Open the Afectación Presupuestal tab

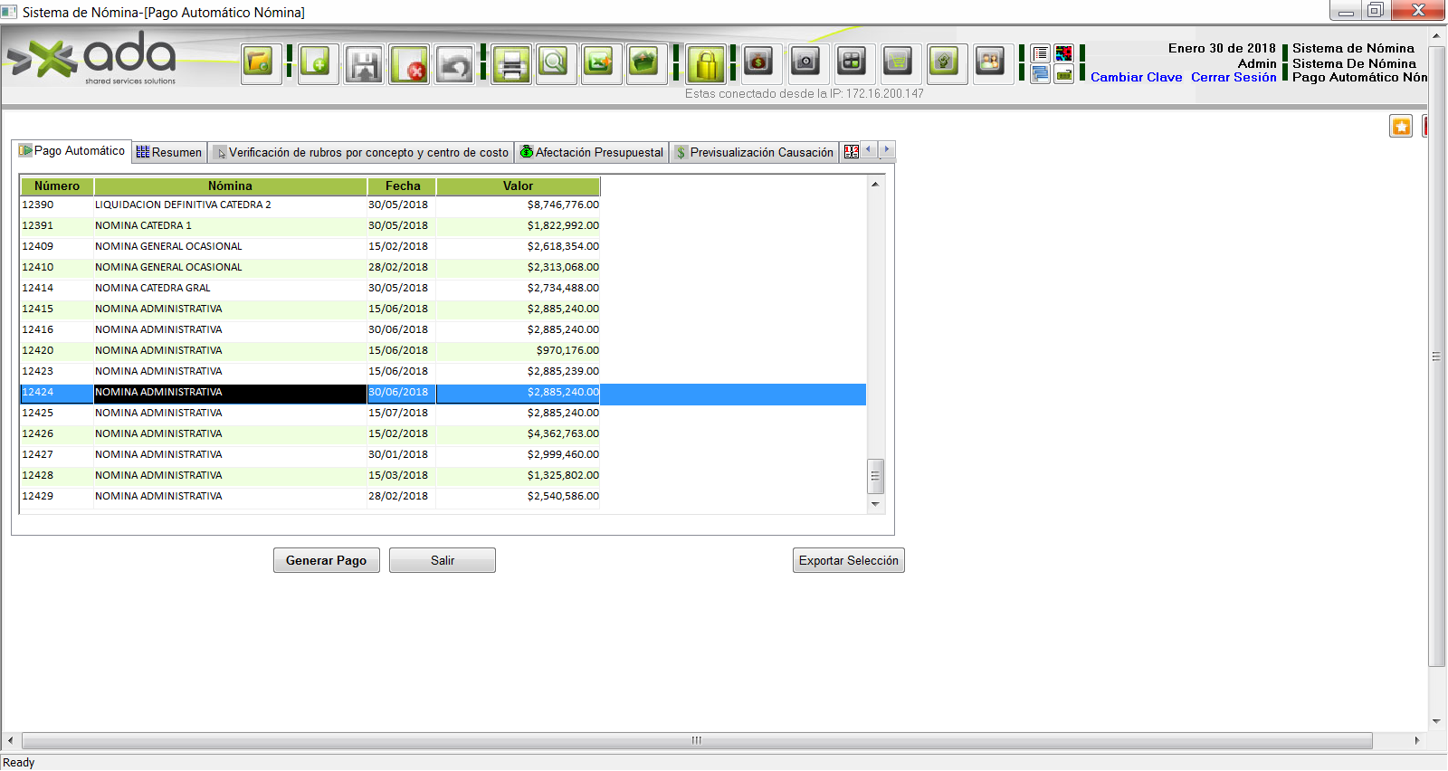(x=592, y=152)
